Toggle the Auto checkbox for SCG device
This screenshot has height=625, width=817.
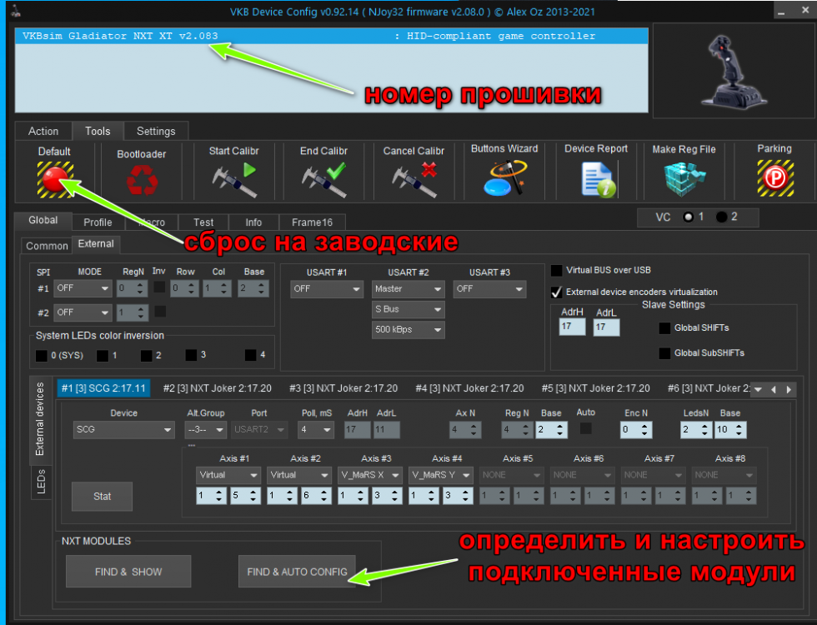tap(585, 428)
